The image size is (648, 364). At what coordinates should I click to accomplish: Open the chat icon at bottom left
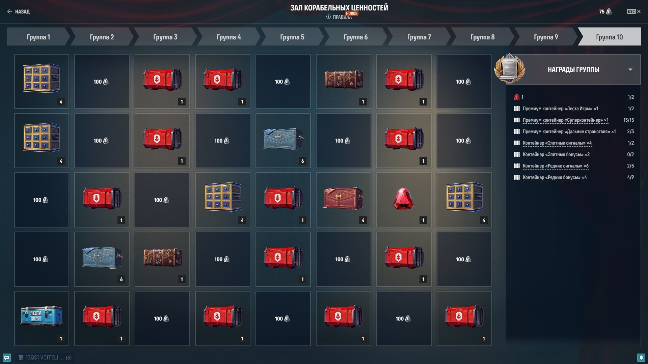click(x=7, y=358)
